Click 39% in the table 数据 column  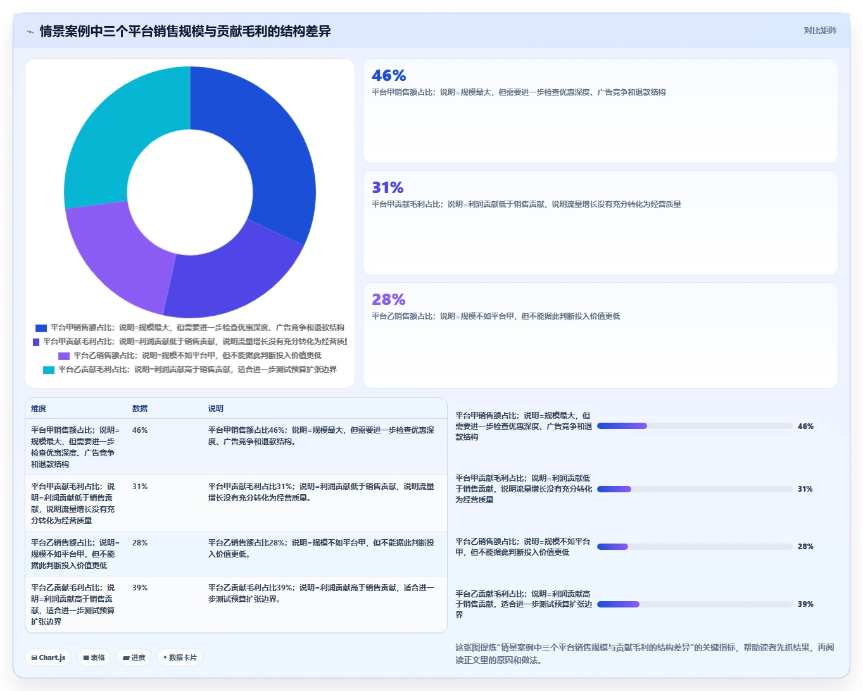coord(140,588)
